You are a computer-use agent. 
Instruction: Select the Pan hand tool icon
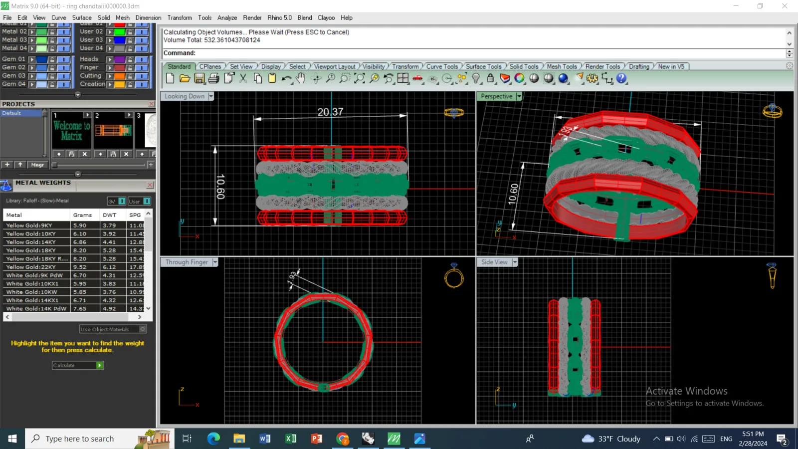pos(301,78)
